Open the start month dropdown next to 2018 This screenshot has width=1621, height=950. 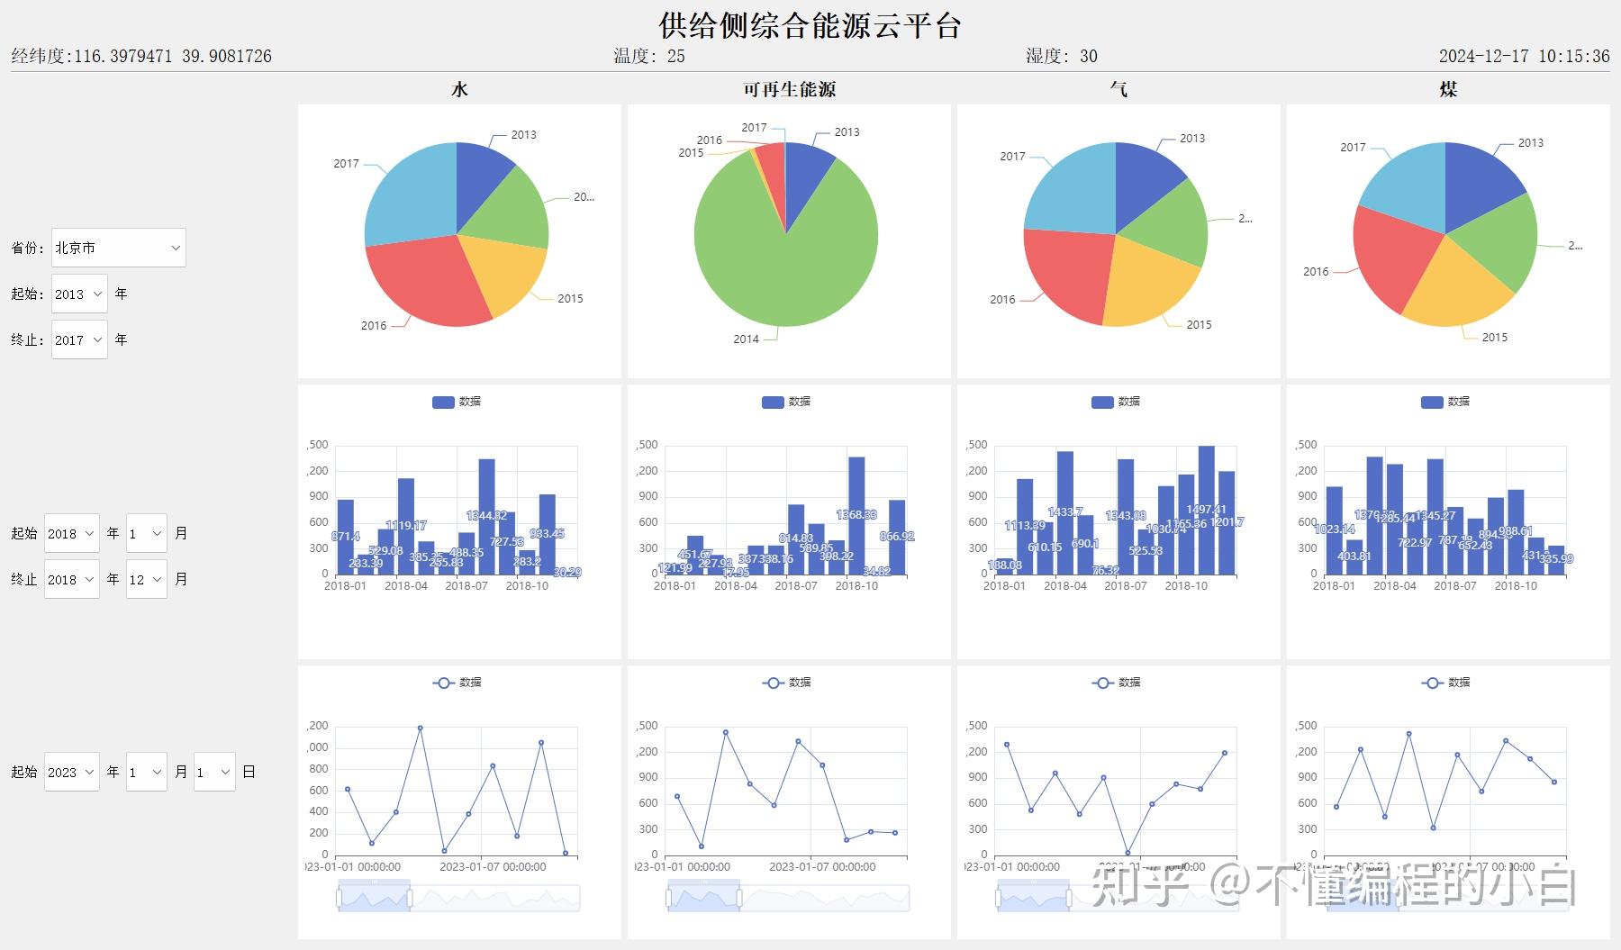(x=146, y=533)
